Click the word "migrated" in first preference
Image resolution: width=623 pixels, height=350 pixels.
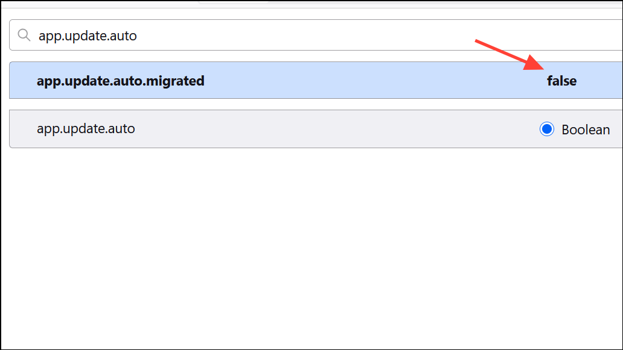pos(175,81)
